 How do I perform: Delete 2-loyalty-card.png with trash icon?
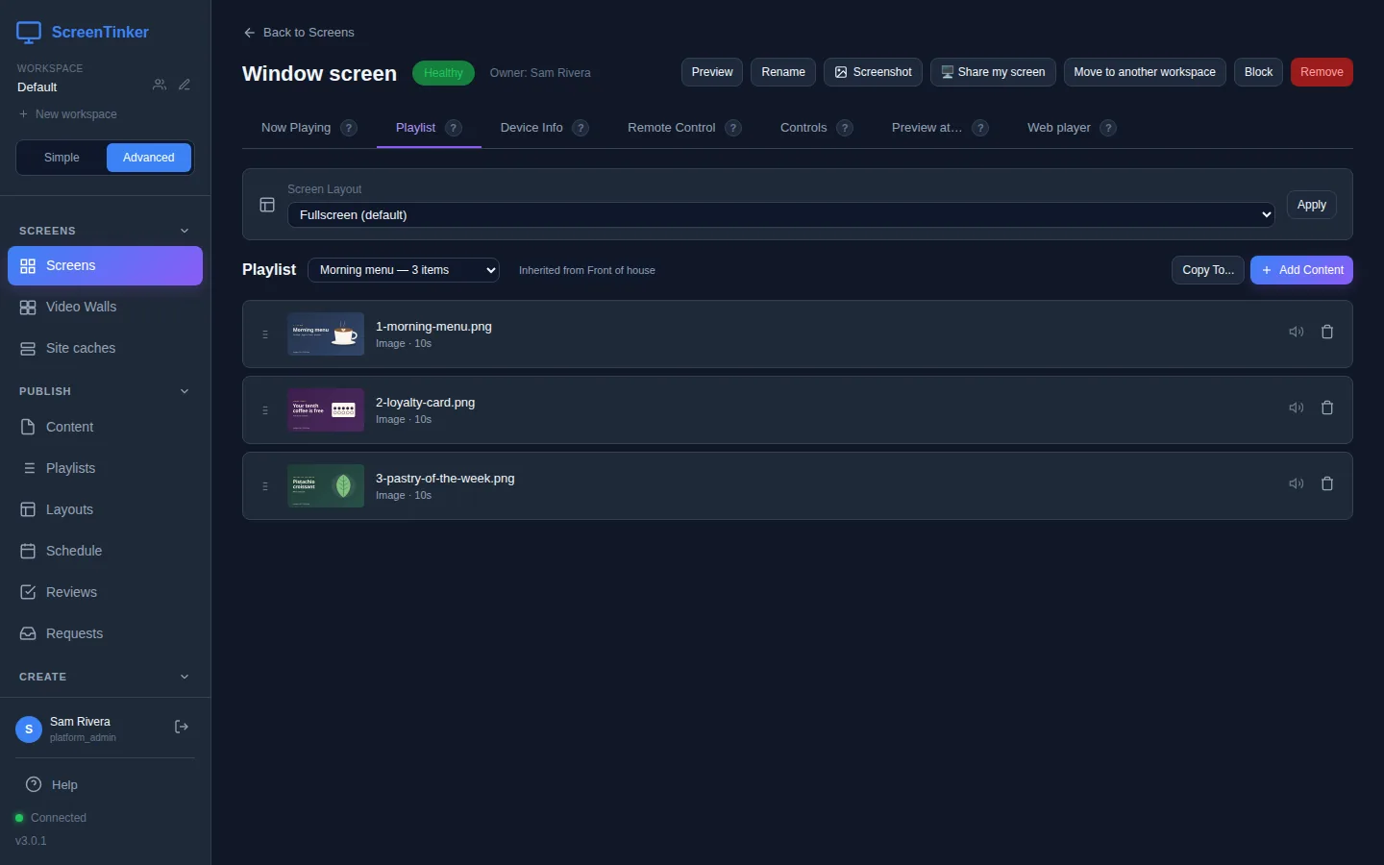click(x=1327, y=408)
